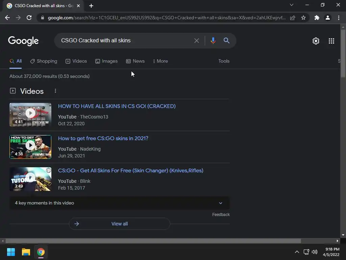The image size is (346, 260).
Task: Open File Explorer from taskbar
Action: click(x=26, y=252)
